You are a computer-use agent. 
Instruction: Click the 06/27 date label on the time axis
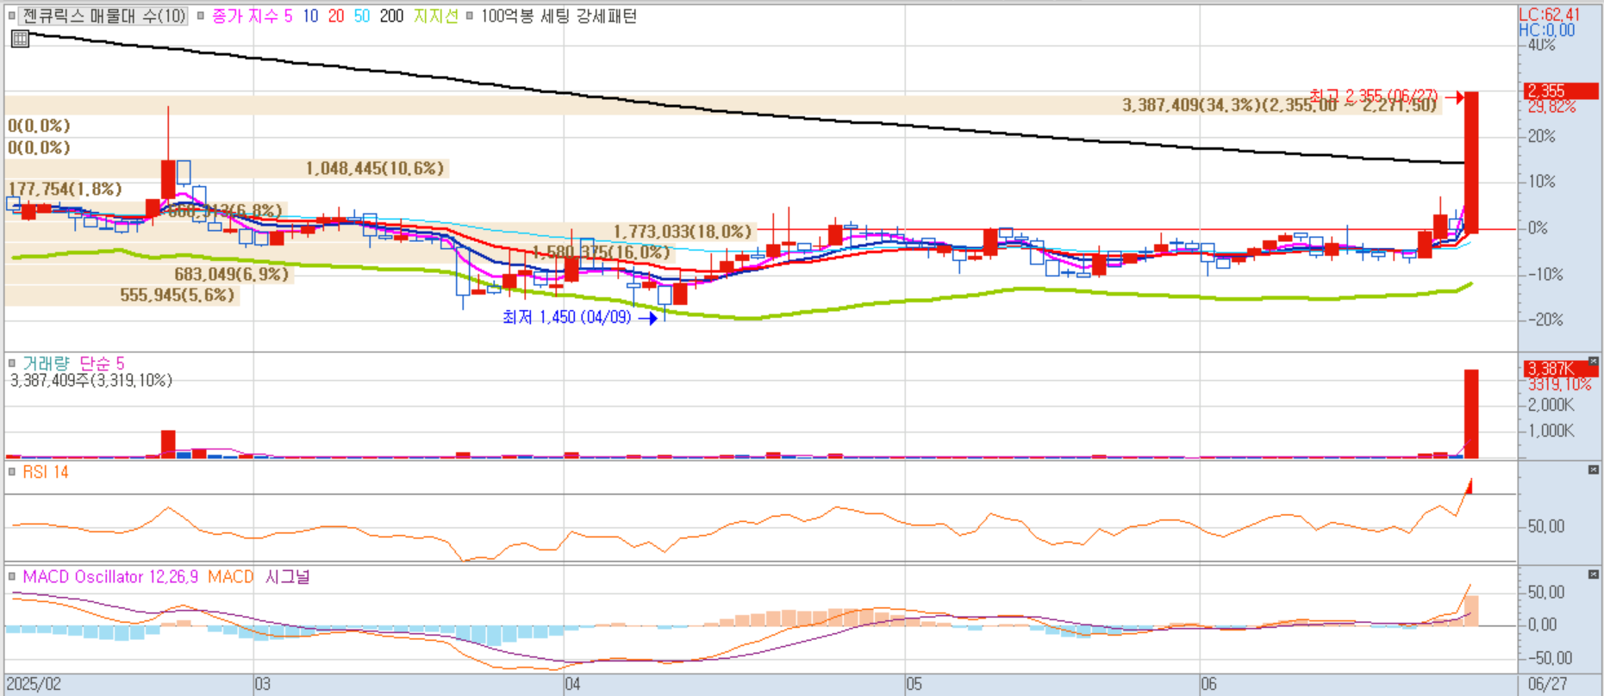pyautogui.click(x=1548, y=684)
